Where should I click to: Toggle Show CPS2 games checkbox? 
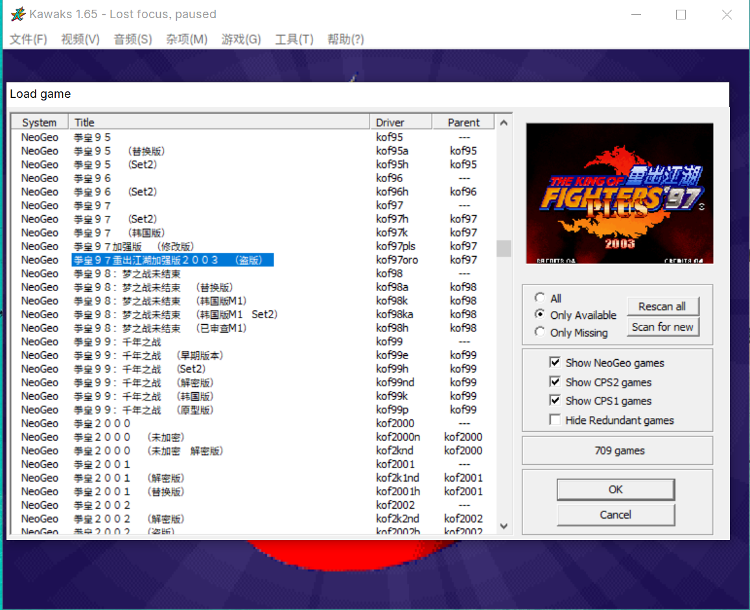pyautogui.click(x=555, y=382)
